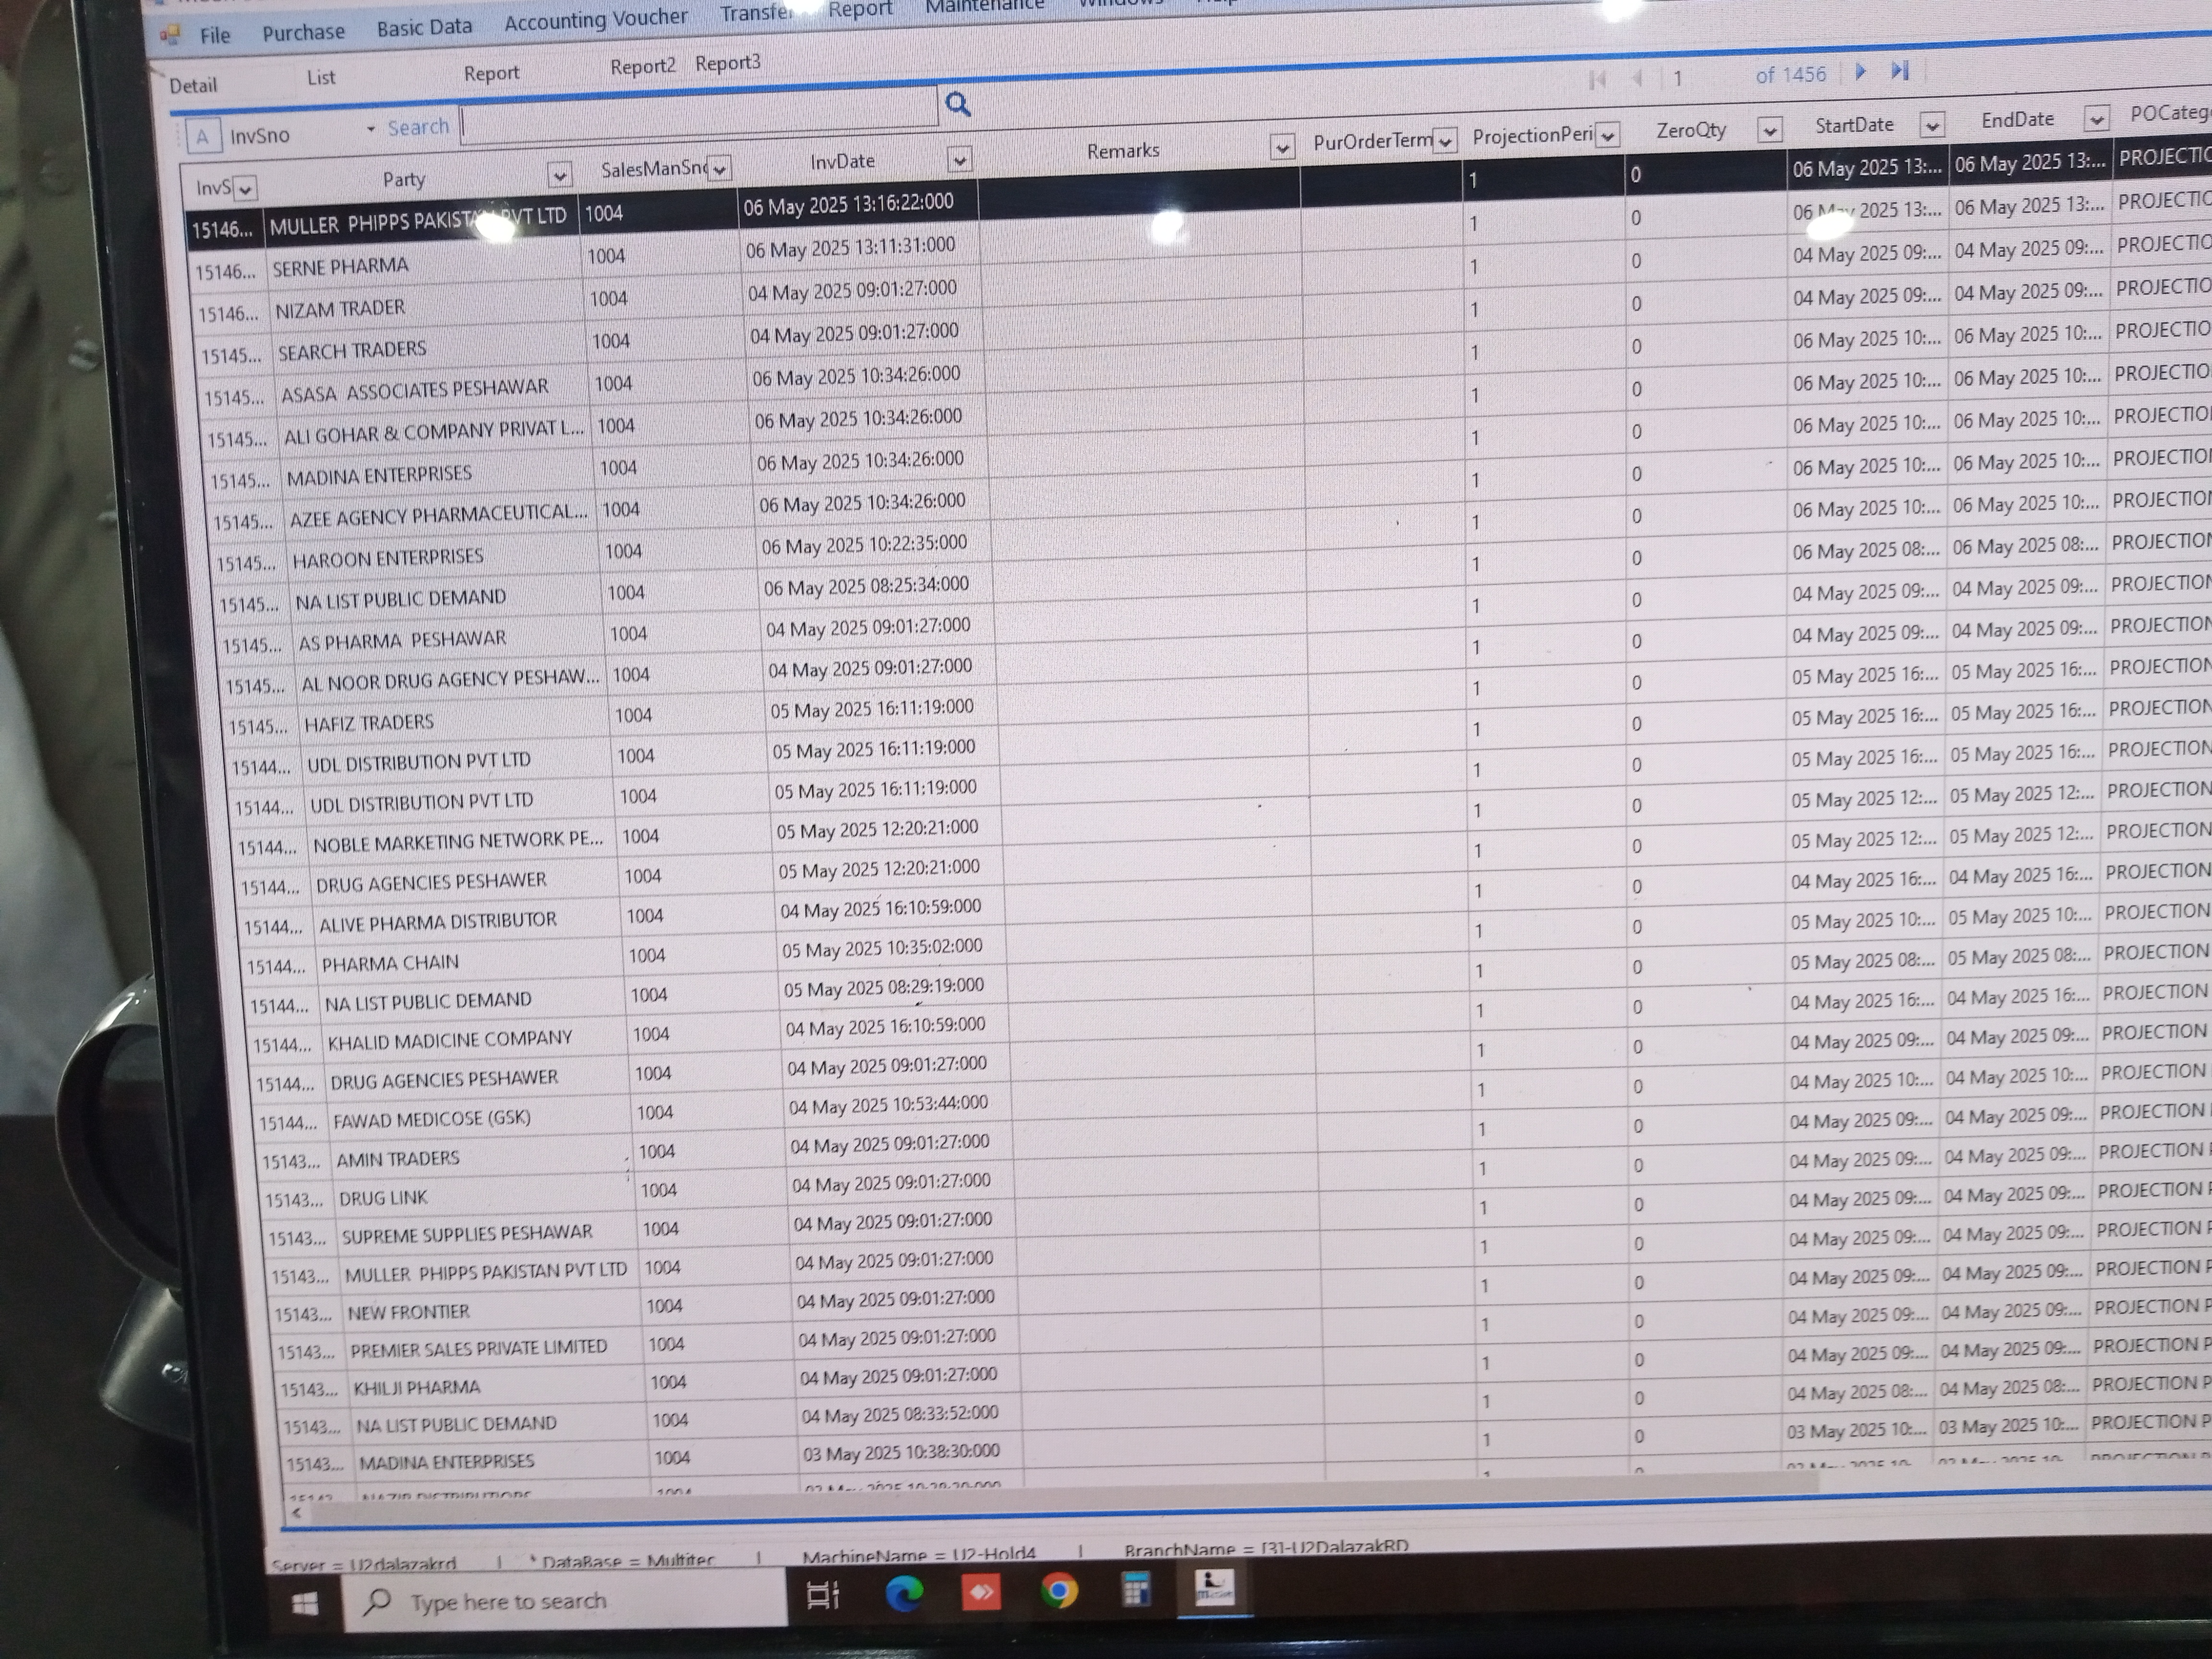Go to next record arrow

coord(1860,71)
